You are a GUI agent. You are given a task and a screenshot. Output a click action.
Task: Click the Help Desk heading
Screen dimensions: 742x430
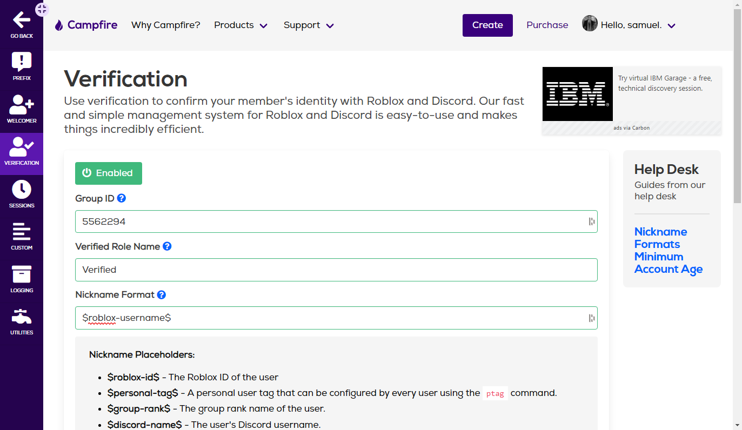666,169
